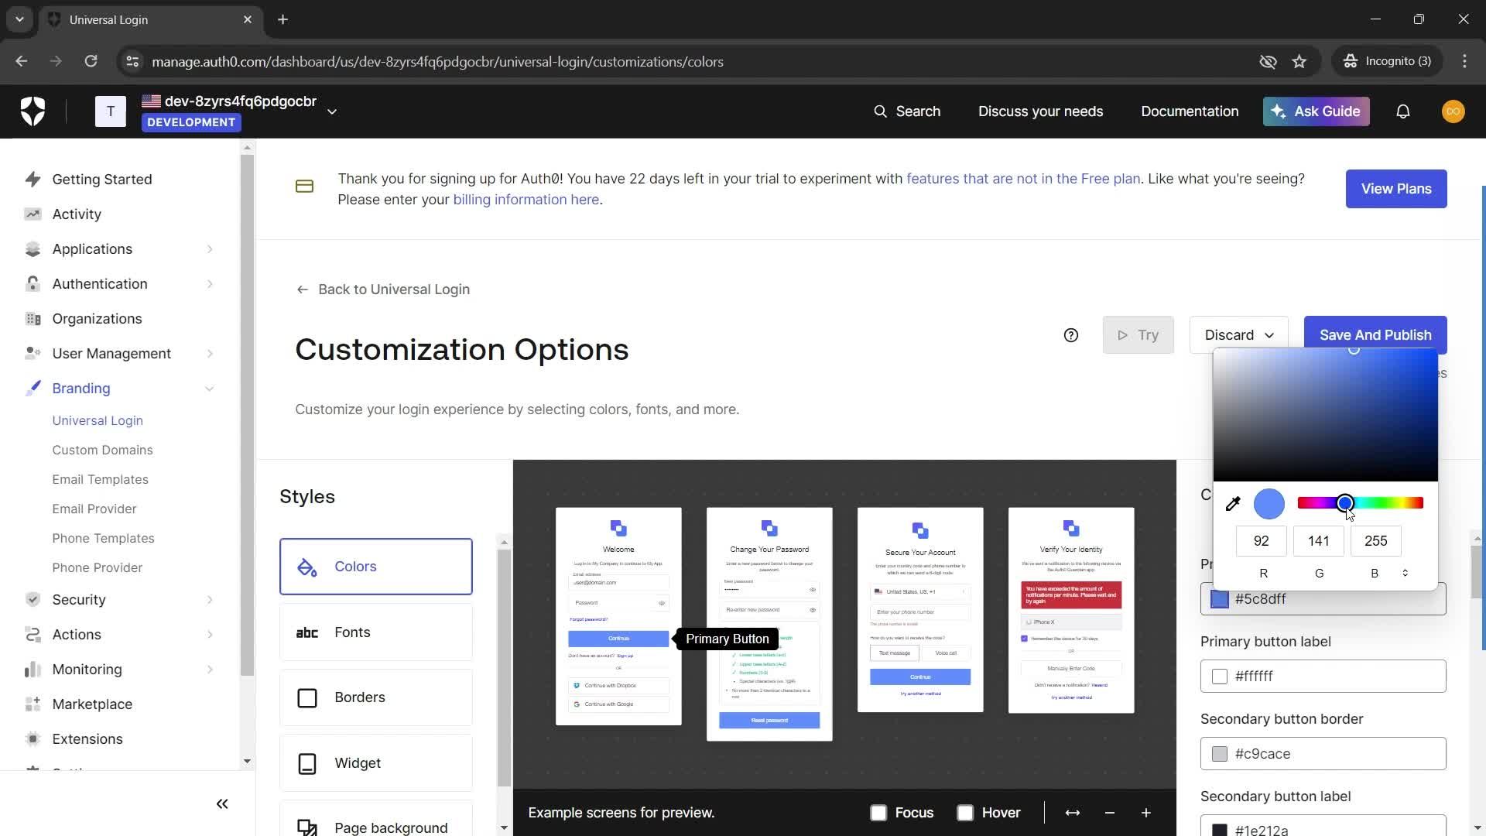Image resolution: width=1486 pixels, height=836 pixels.
Task: Open the Documentation link
Action: point(1190,111)
